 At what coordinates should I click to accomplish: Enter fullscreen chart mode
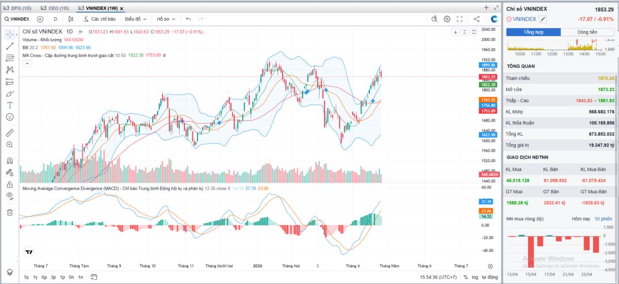[460, 19]
